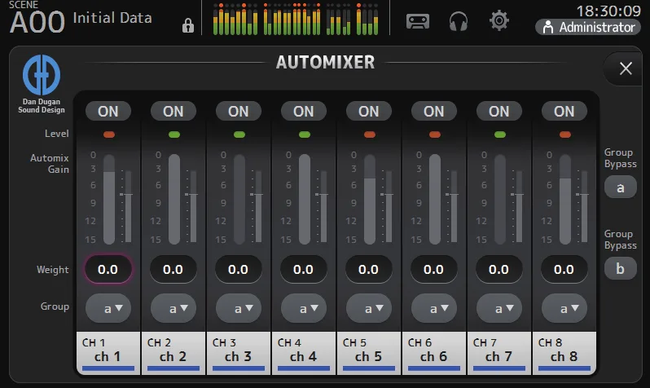This screenshot has width=650, height=388.
Task: Toggle Group Bypass a
Action: click(620, 187)
